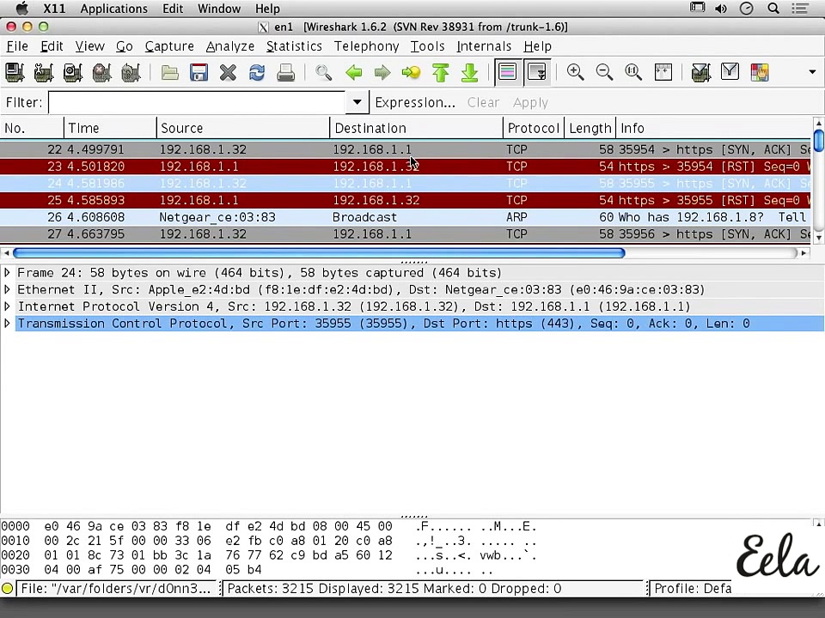Click the menu bar volume icon
The image size is (825, 618).
721,9
